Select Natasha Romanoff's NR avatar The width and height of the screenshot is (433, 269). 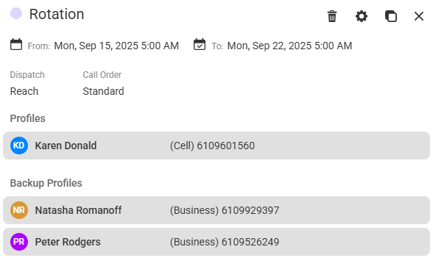pos(19,210)
